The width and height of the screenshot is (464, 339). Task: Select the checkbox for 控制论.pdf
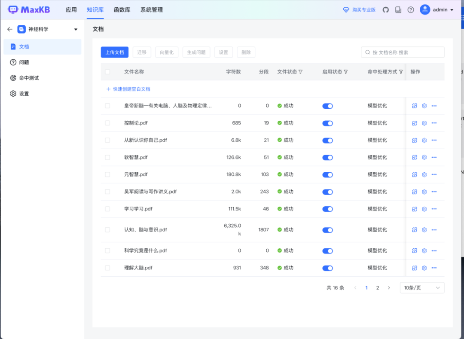[107, 123]
